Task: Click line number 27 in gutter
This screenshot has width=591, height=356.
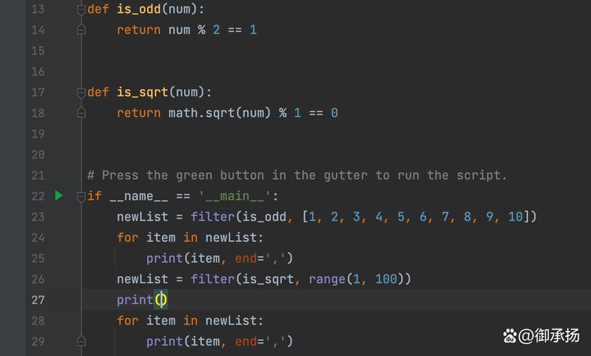Action: [x=38, y=300]
